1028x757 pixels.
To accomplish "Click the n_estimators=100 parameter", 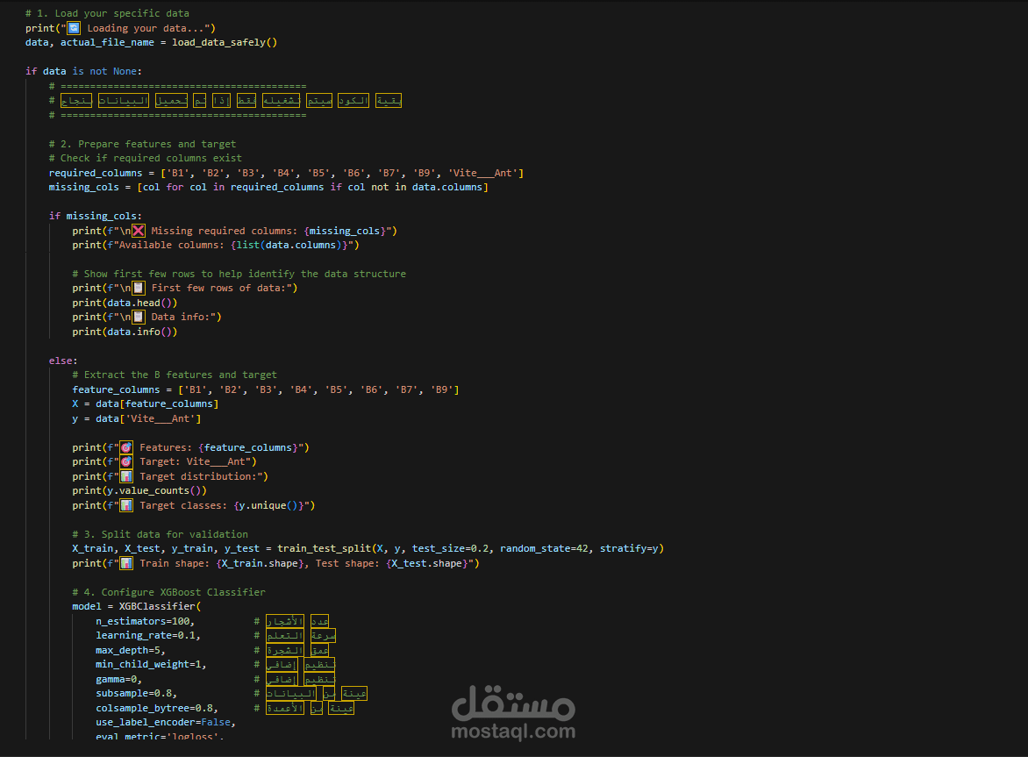I will click(x=145, y=621).
